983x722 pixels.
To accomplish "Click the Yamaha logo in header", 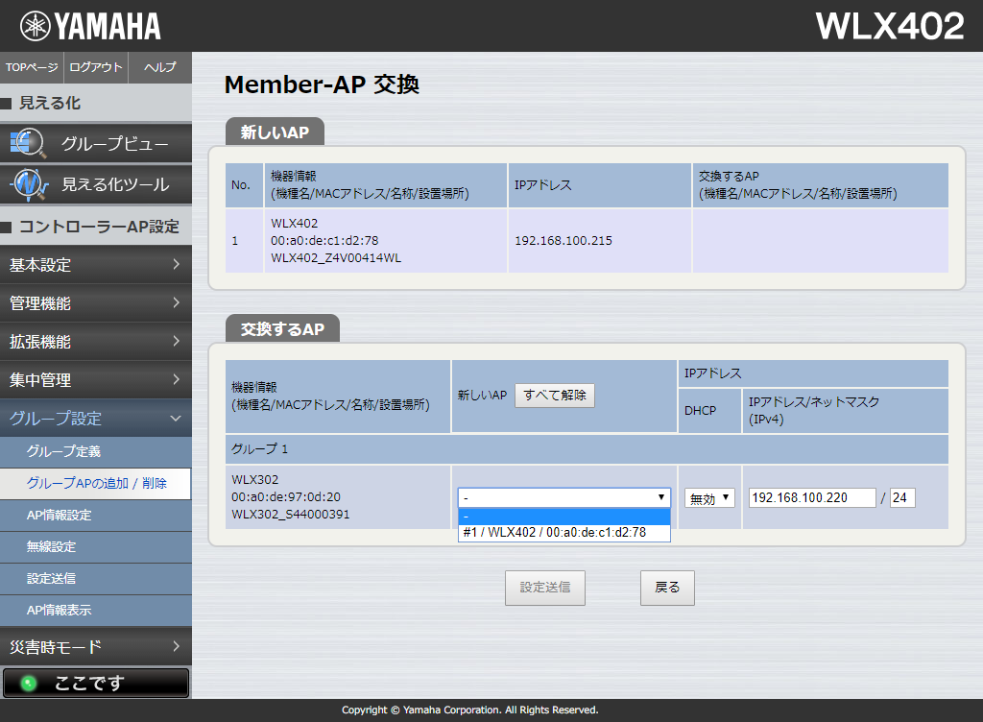I will 91,26.
